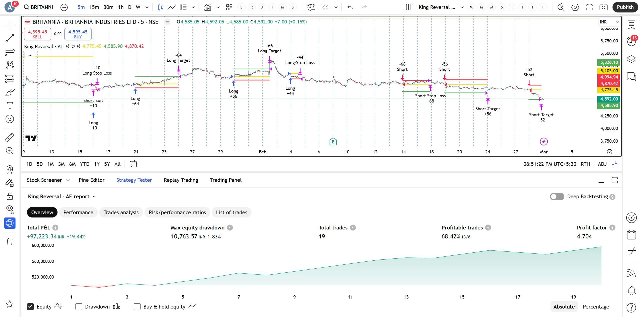640x317 pixels.
Task: Open the King Reversal - AF report dropdown
Action: pos(62,197)
